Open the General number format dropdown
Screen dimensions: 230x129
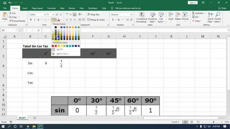click(131, 14)
